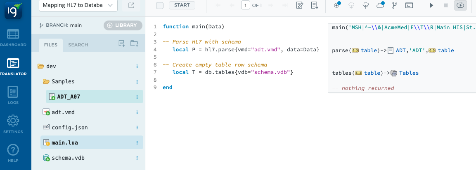476x170 pixels.
Task: Collapse the dev folder
Action: coord(41,66)
